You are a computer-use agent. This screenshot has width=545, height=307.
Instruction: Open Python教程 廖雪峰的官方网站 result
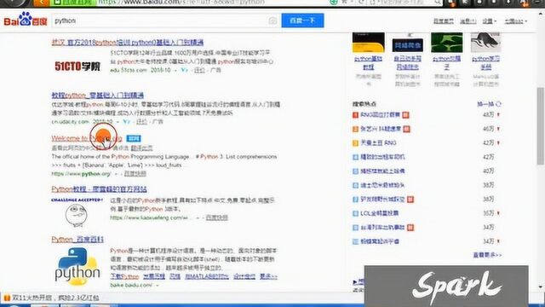[x=99, y=189]
